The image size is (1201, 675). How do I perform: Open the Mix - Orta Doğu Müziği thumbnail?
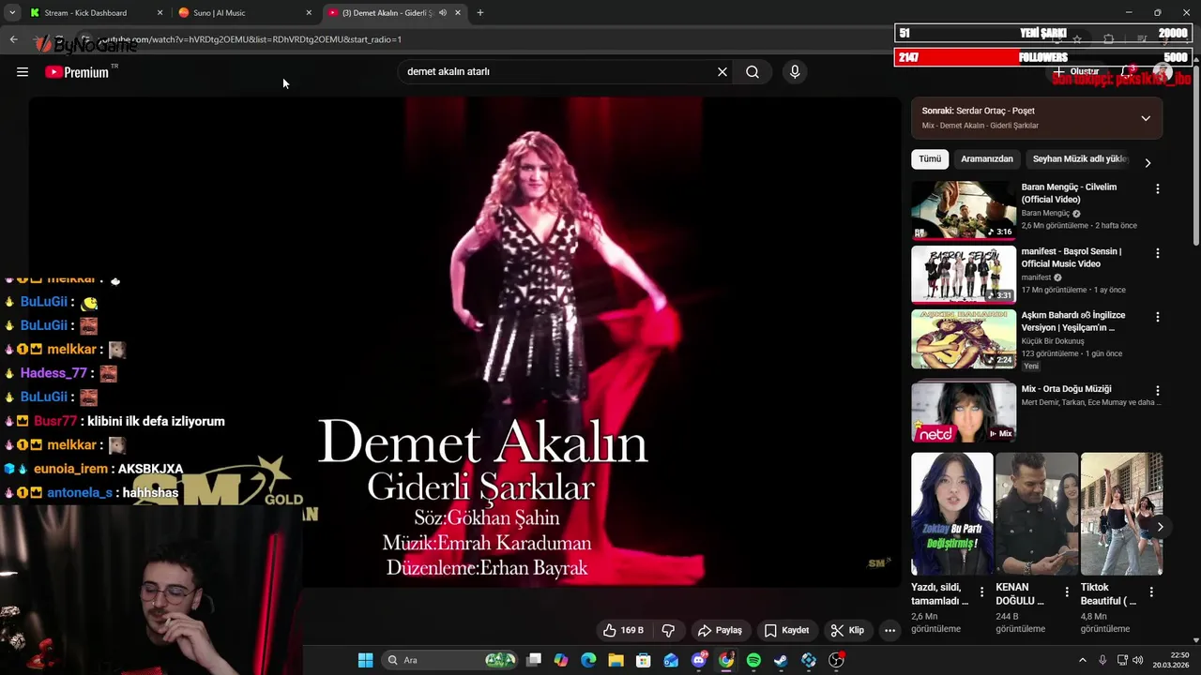point(964,412)
